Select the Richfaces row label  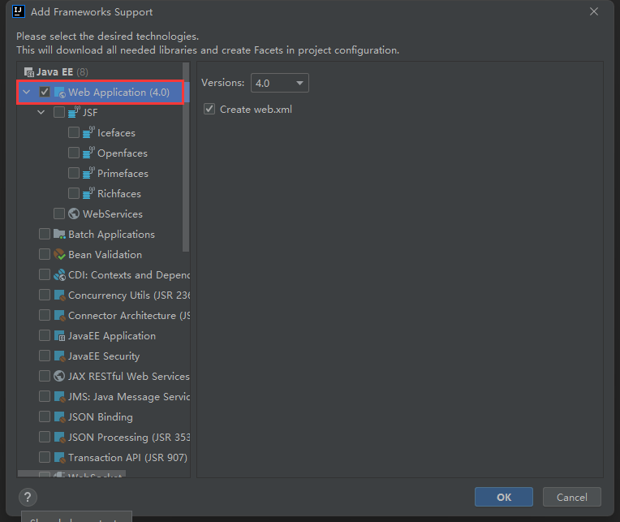[119, 194]
